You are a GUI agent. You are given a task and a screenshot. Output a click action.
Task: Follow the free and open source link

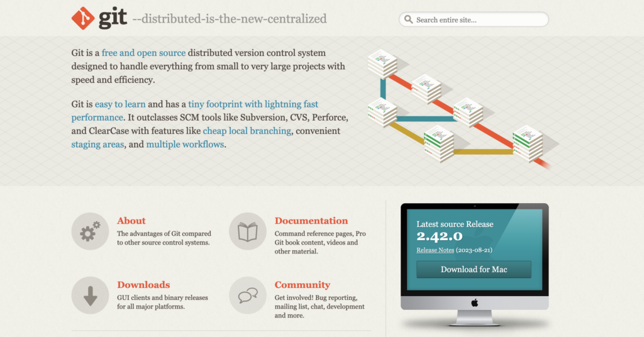pyautogui.click(x=143, y=53)
